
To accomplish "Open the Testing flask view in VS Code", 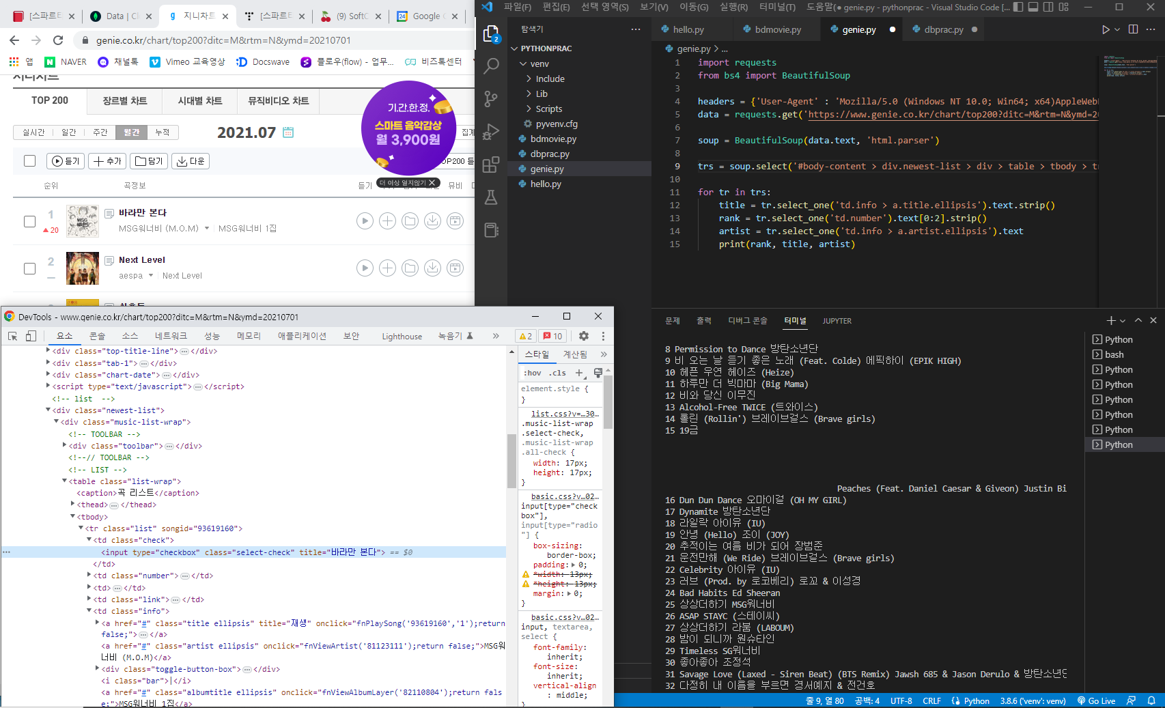I will point(491,197).
